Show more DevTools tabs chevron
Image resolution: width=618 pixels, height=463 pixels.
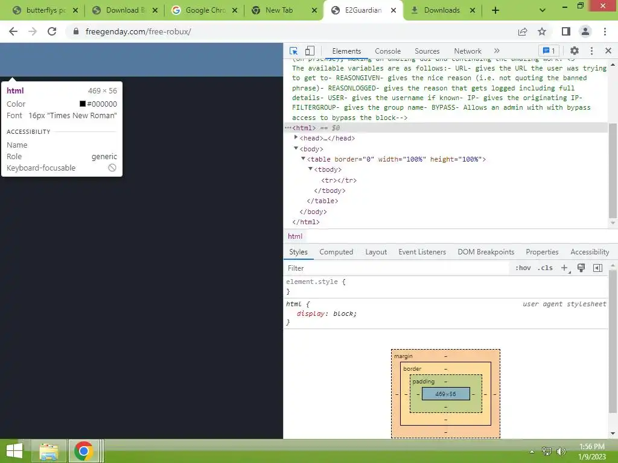(497, 51)
